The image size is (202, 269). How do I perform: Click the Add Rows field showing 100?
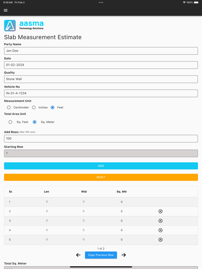pos(101,139)
